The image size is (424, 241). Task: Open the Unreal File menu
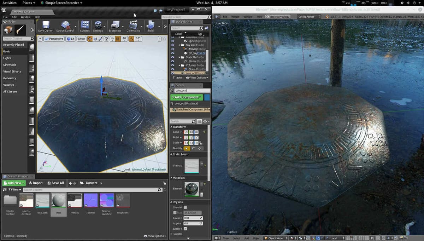tap(5, 17)
